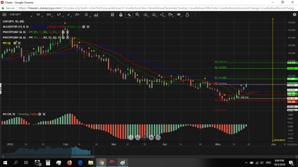Image resolution: width=298 pixels, height=167 pixels.
Task: Click the cloud upload icon
Action: coord(146,14)
